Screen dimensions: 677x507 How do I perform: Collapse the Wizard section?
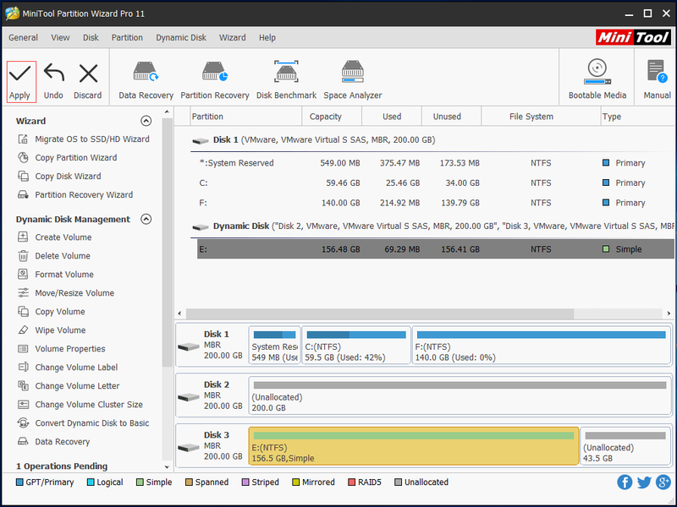(x=146, y=121)
